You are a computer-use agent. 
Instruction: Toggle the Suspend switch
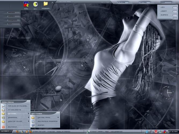tap(175, 15)
